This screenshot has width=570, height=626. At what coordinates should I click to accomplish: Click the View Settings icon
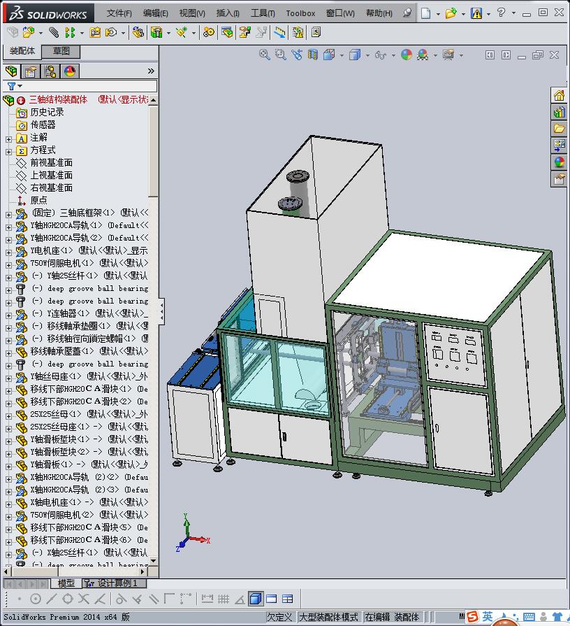click(448, 55)
